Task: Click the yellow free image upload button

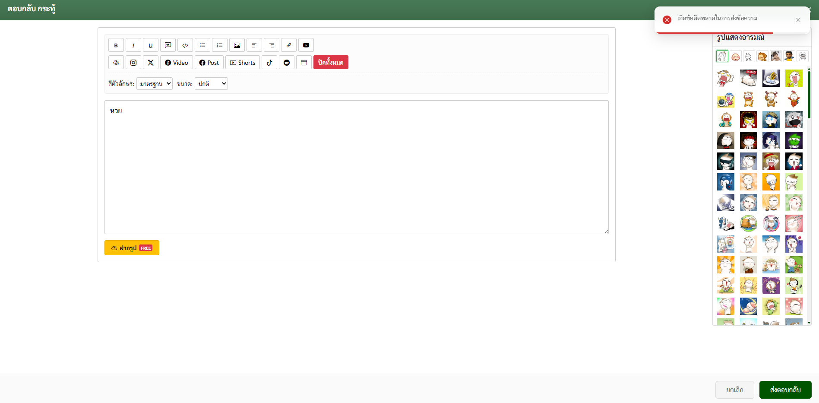Action: click(x=132, y=248)
